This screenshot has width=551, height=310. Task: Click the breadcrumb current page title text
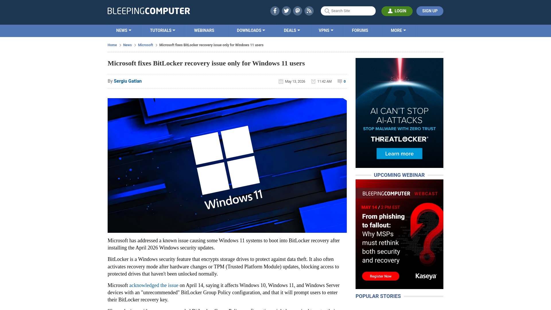click(211, 45)
